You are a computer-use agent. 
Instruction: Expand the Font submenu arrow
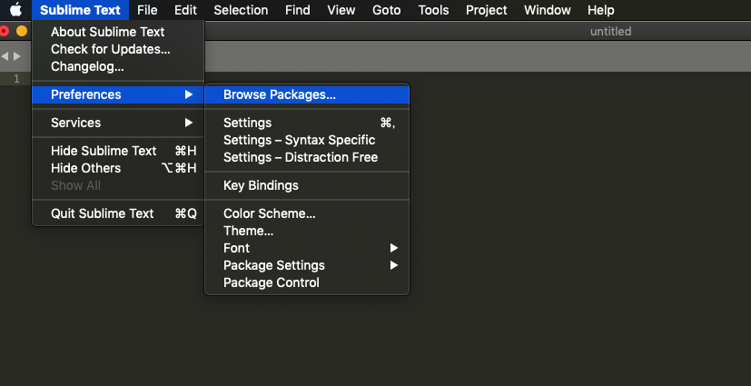(x=394, y=248)
